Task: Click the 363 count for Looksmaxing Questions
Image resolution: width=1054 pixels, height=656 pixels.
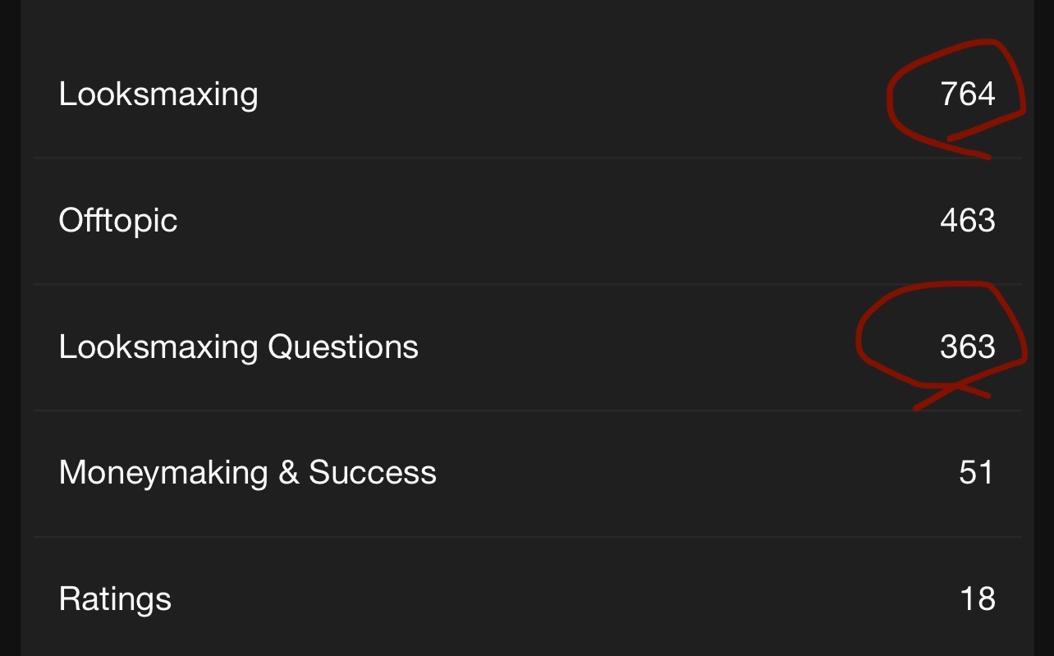Action: [x=968, y=347]
